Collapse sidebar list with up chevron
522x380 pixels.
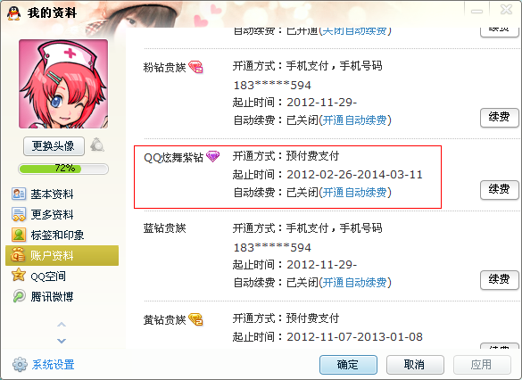62,324
